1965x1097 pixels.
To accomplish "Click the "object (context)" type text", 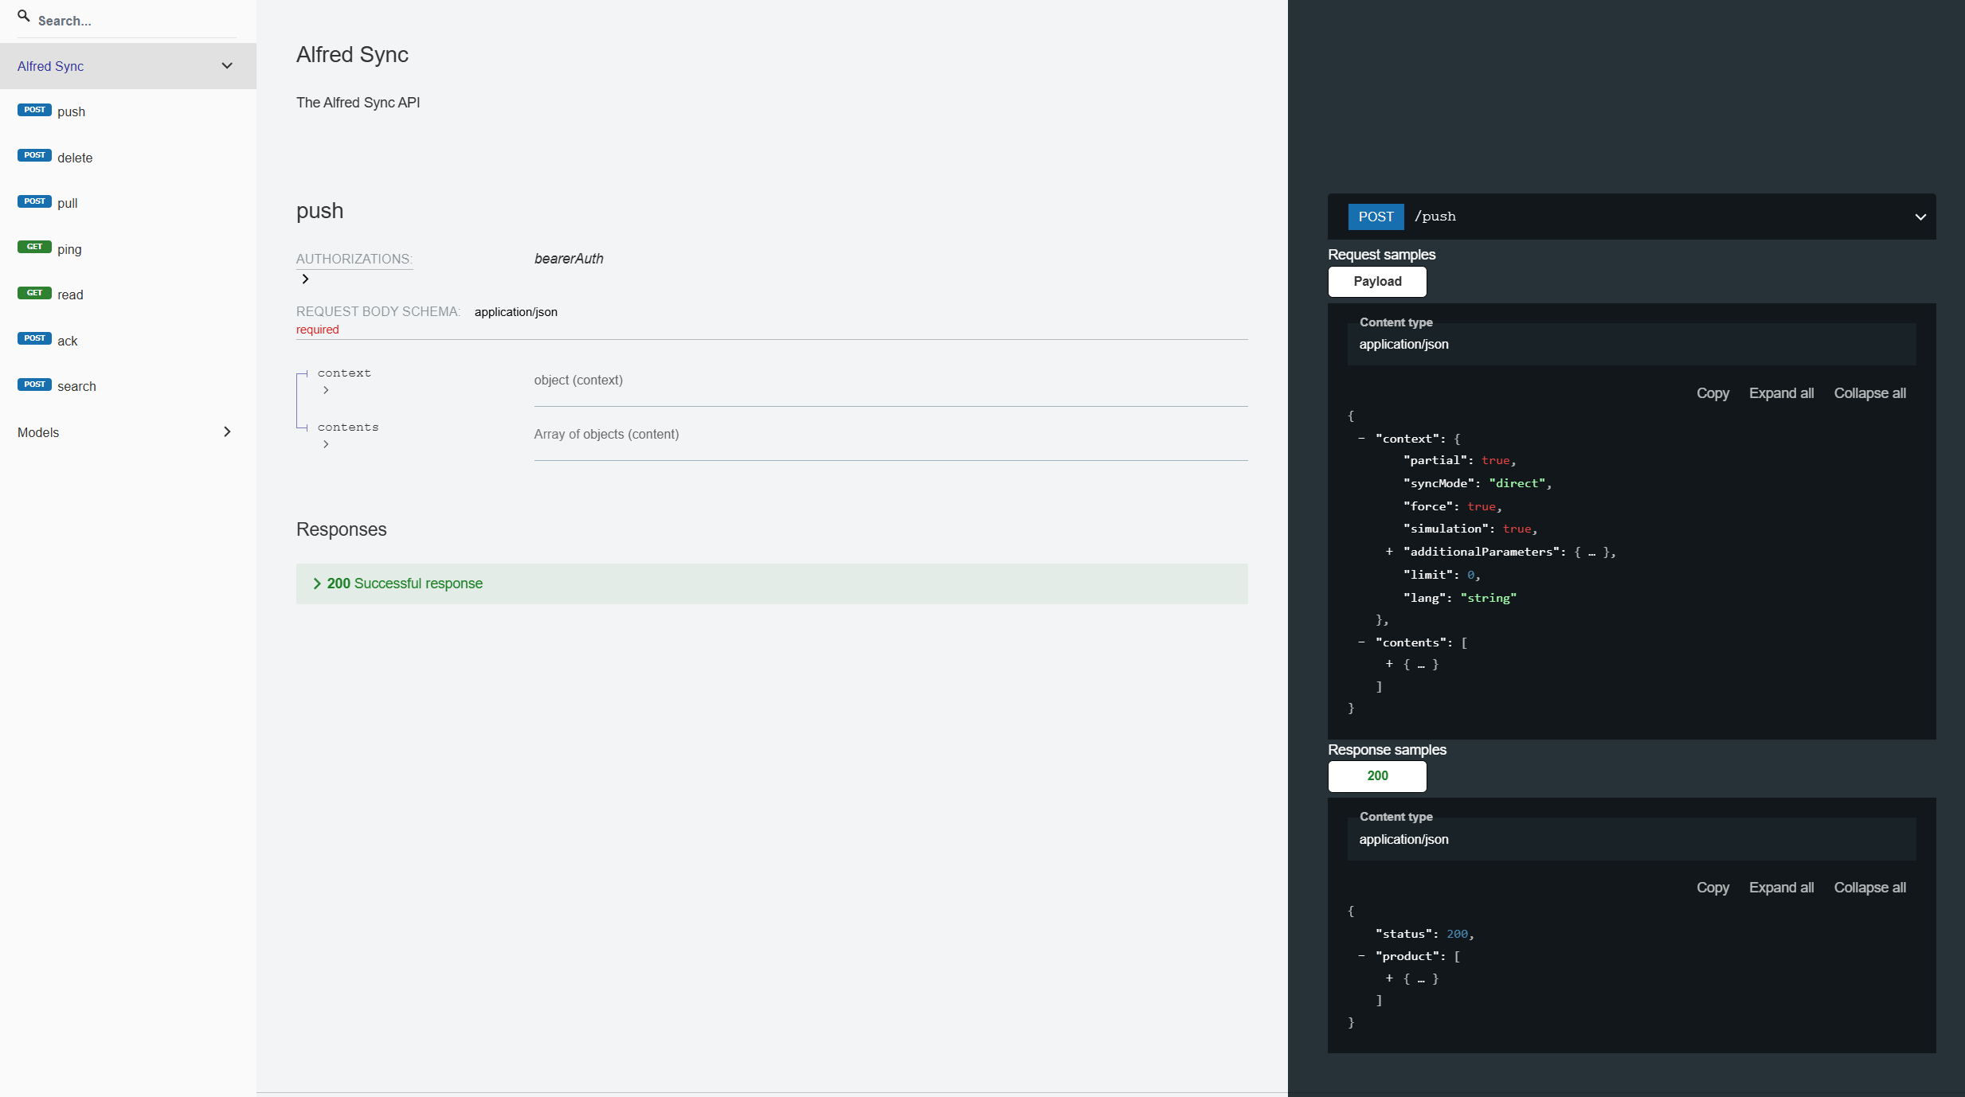I will (x=578, y=381).
